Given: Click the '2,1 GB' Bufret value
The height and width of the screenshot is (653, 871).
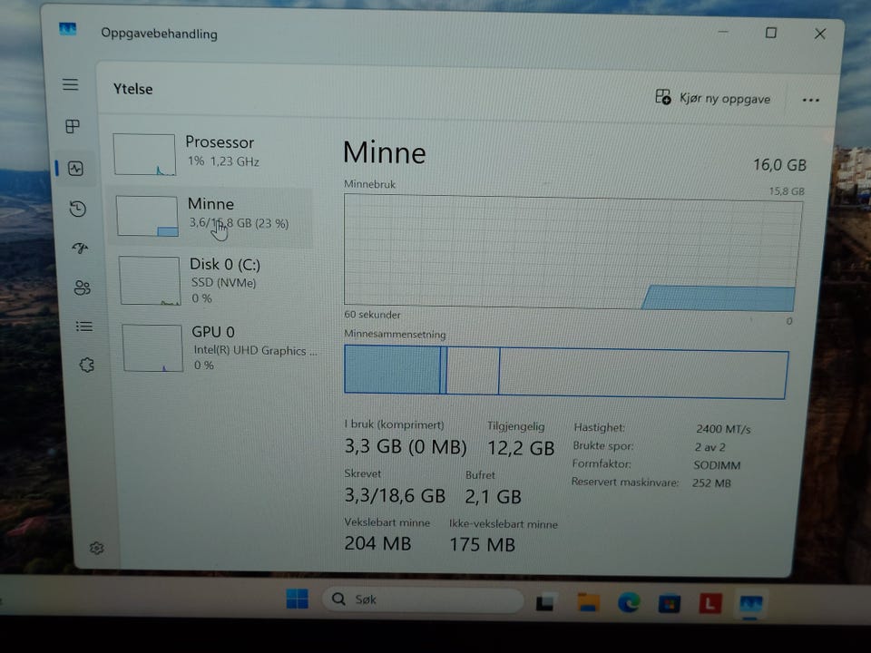Looking at the screenshot, I should 493,496.
